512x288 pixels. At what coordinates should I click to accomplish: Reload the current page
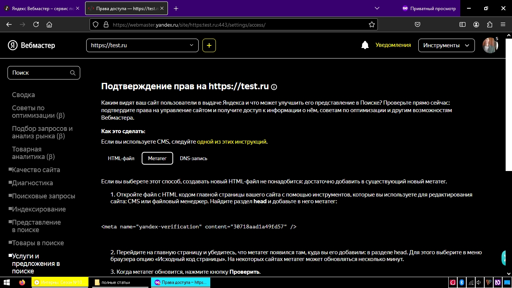click(36, 24)
